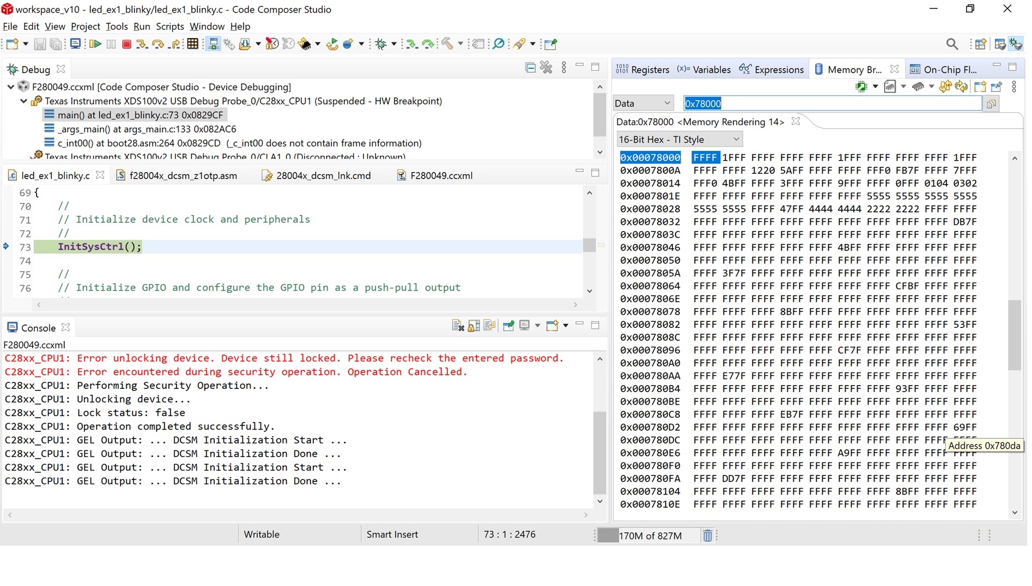Close the Memory Rendering 14 tab
This screenshot has width=1032, height=586.
tap(796, 121)
